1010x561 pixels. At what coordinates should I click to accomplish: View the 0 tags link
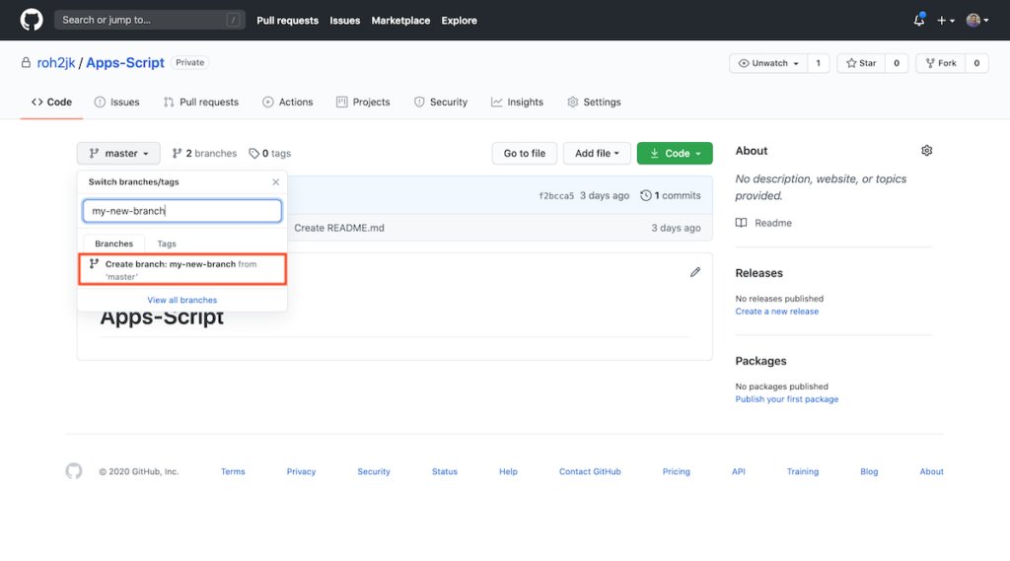click(x=270, y=153)
